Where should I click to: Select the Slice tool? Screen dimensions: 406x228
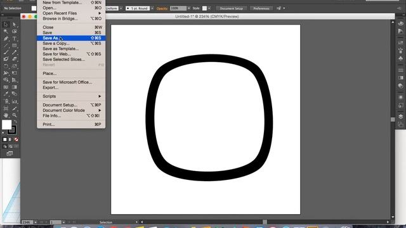point(15,108)
